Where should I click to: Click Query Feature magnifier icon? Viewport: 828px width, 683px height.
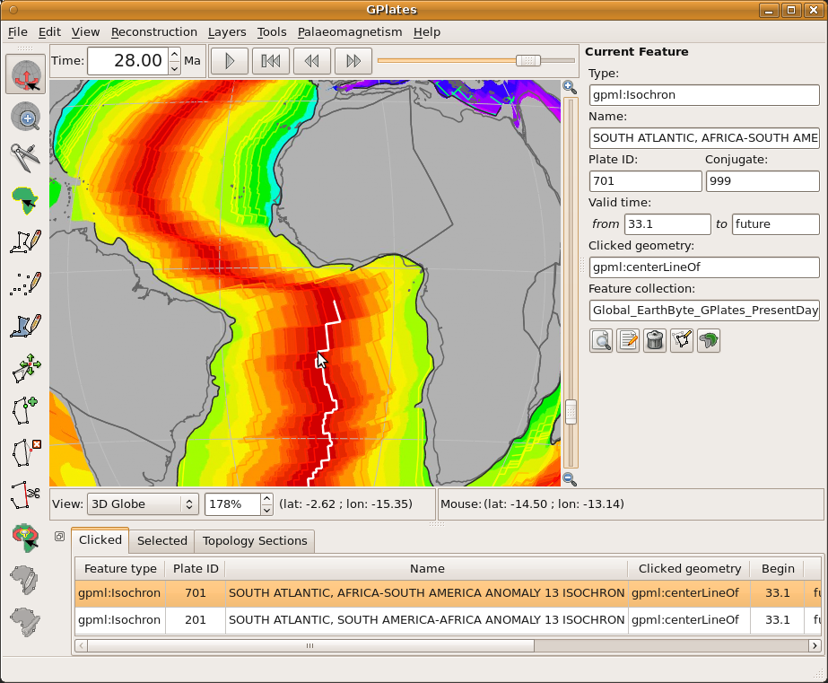pos(601,341)
